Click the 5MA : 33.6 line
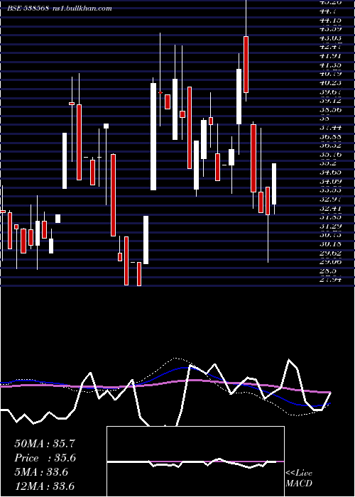 click(x=41, y=472)
